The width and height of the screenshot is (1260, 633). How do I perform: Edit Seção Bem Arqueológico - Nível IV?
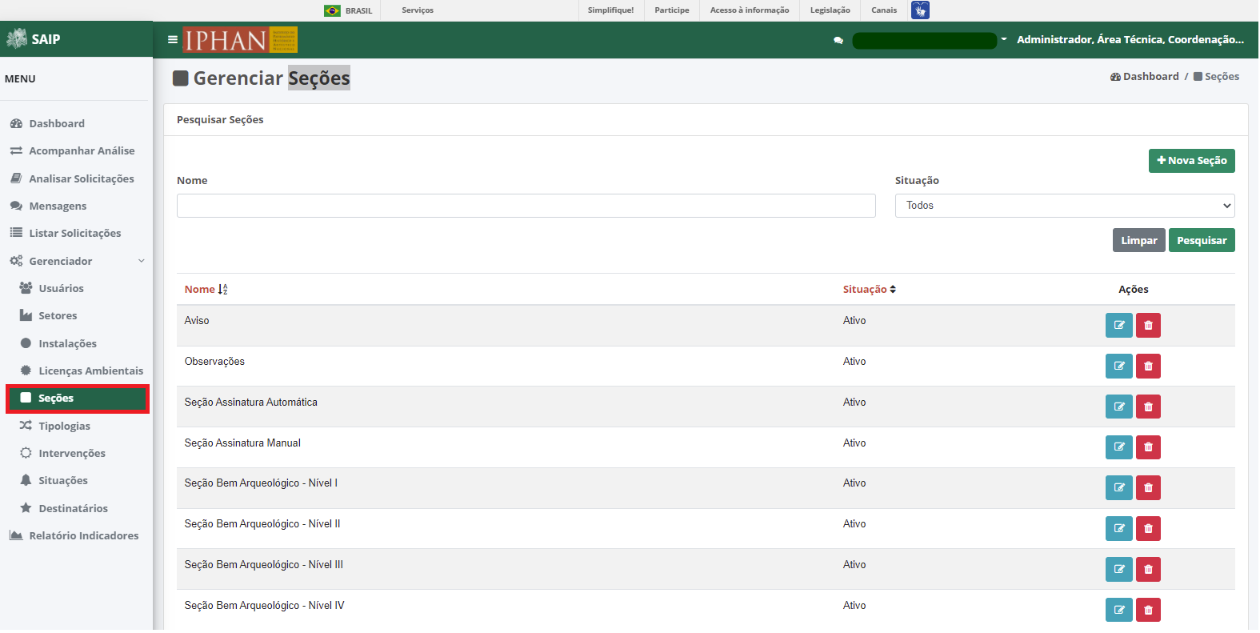pyautogui.click(x=1119, y=611)
